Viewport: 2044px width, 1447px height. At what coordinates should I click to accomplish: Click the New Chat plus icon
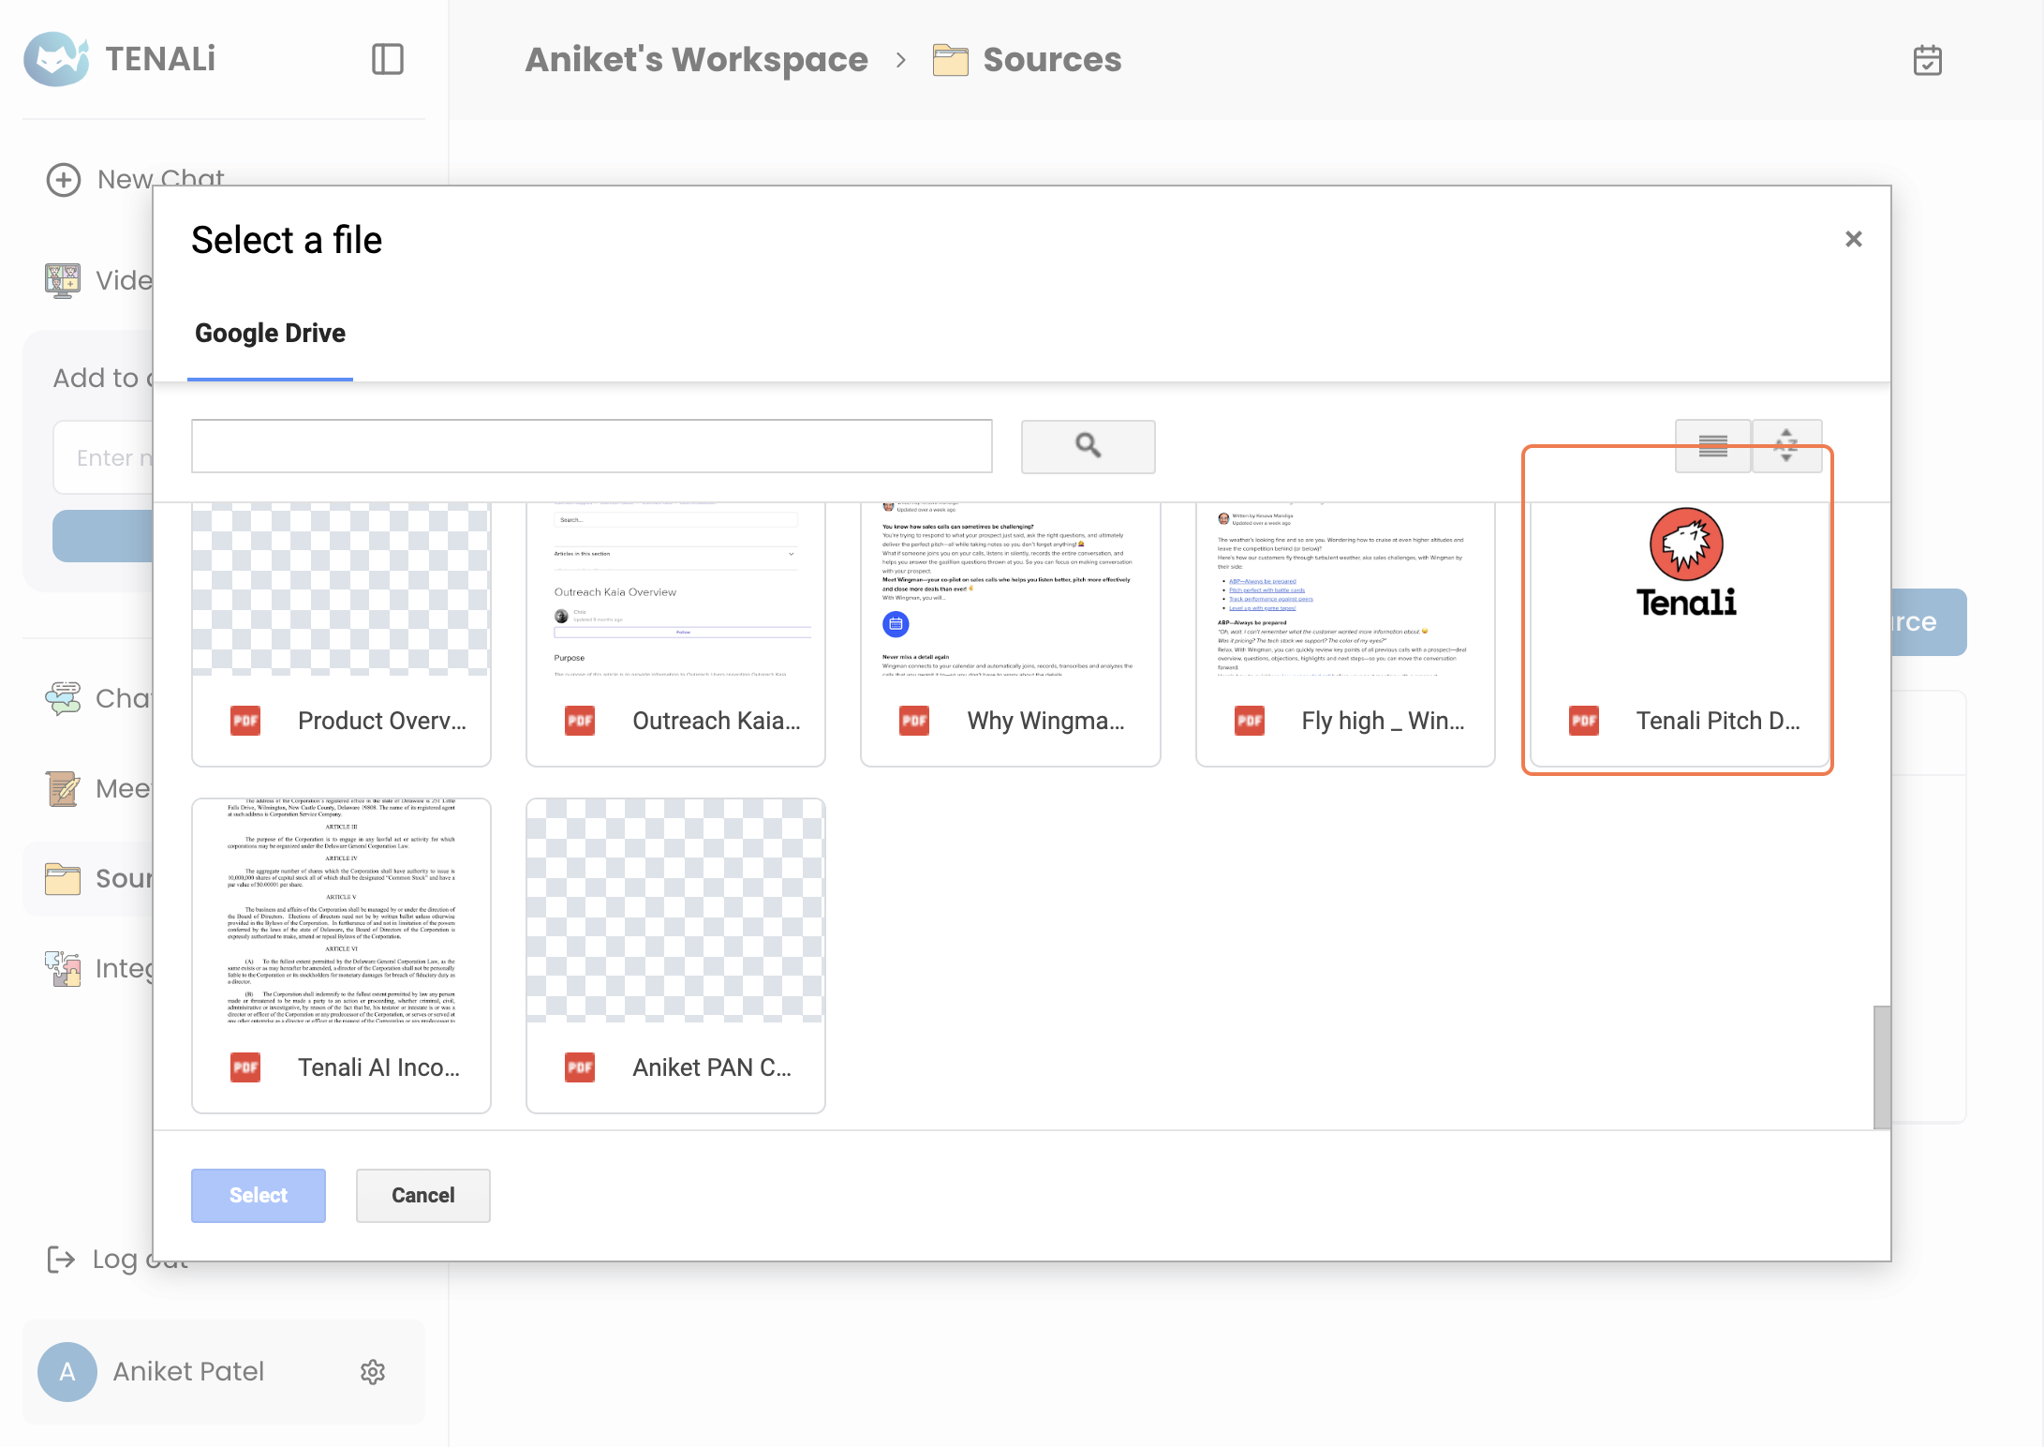[64, 179]
